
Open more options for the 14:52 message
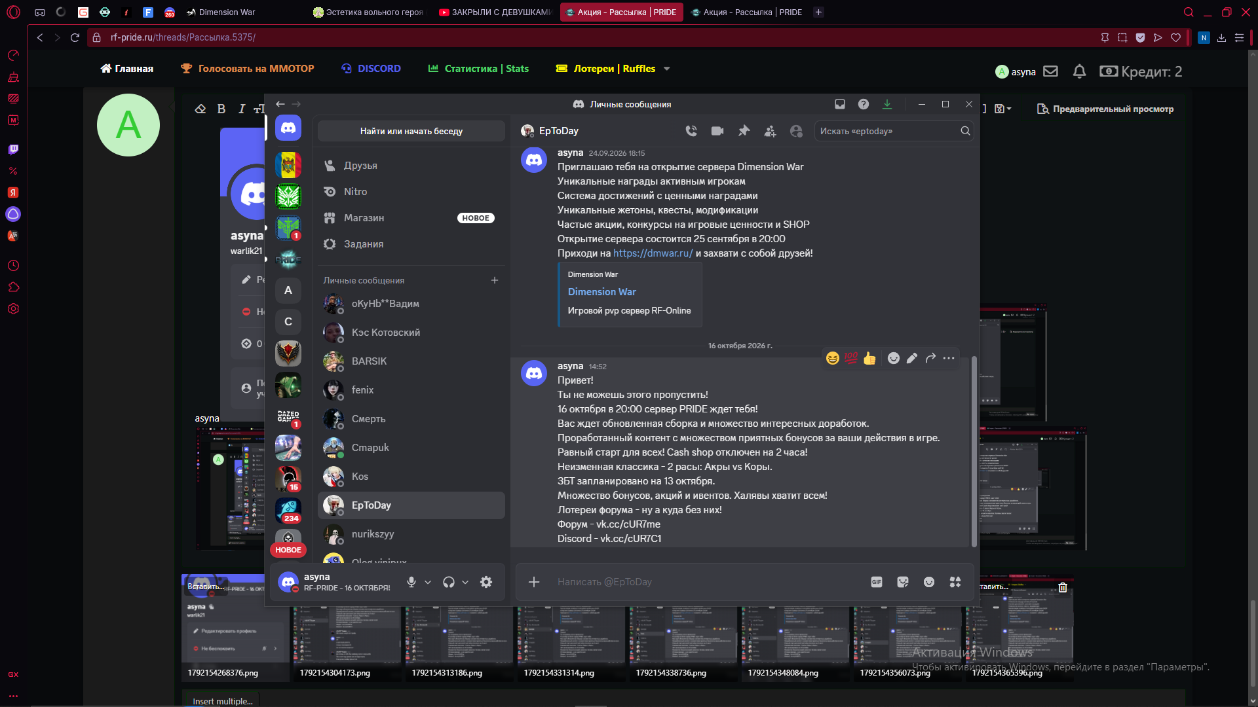pos(949,358)
